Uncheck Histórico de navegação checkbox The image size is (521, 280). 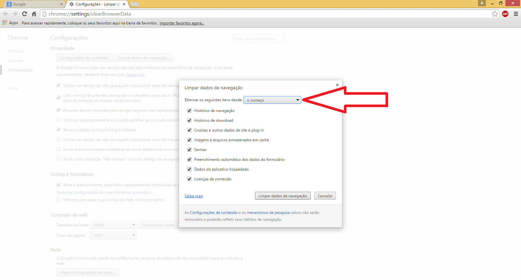(189, 111)
